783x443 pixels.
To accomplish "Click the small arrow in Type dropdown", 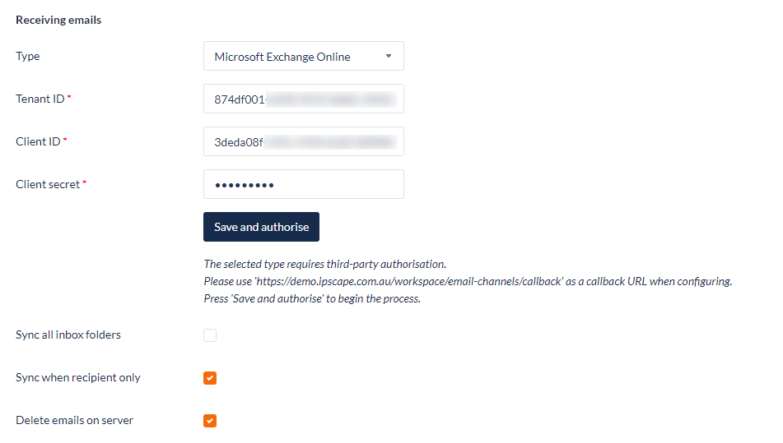I will click(389, 57).
